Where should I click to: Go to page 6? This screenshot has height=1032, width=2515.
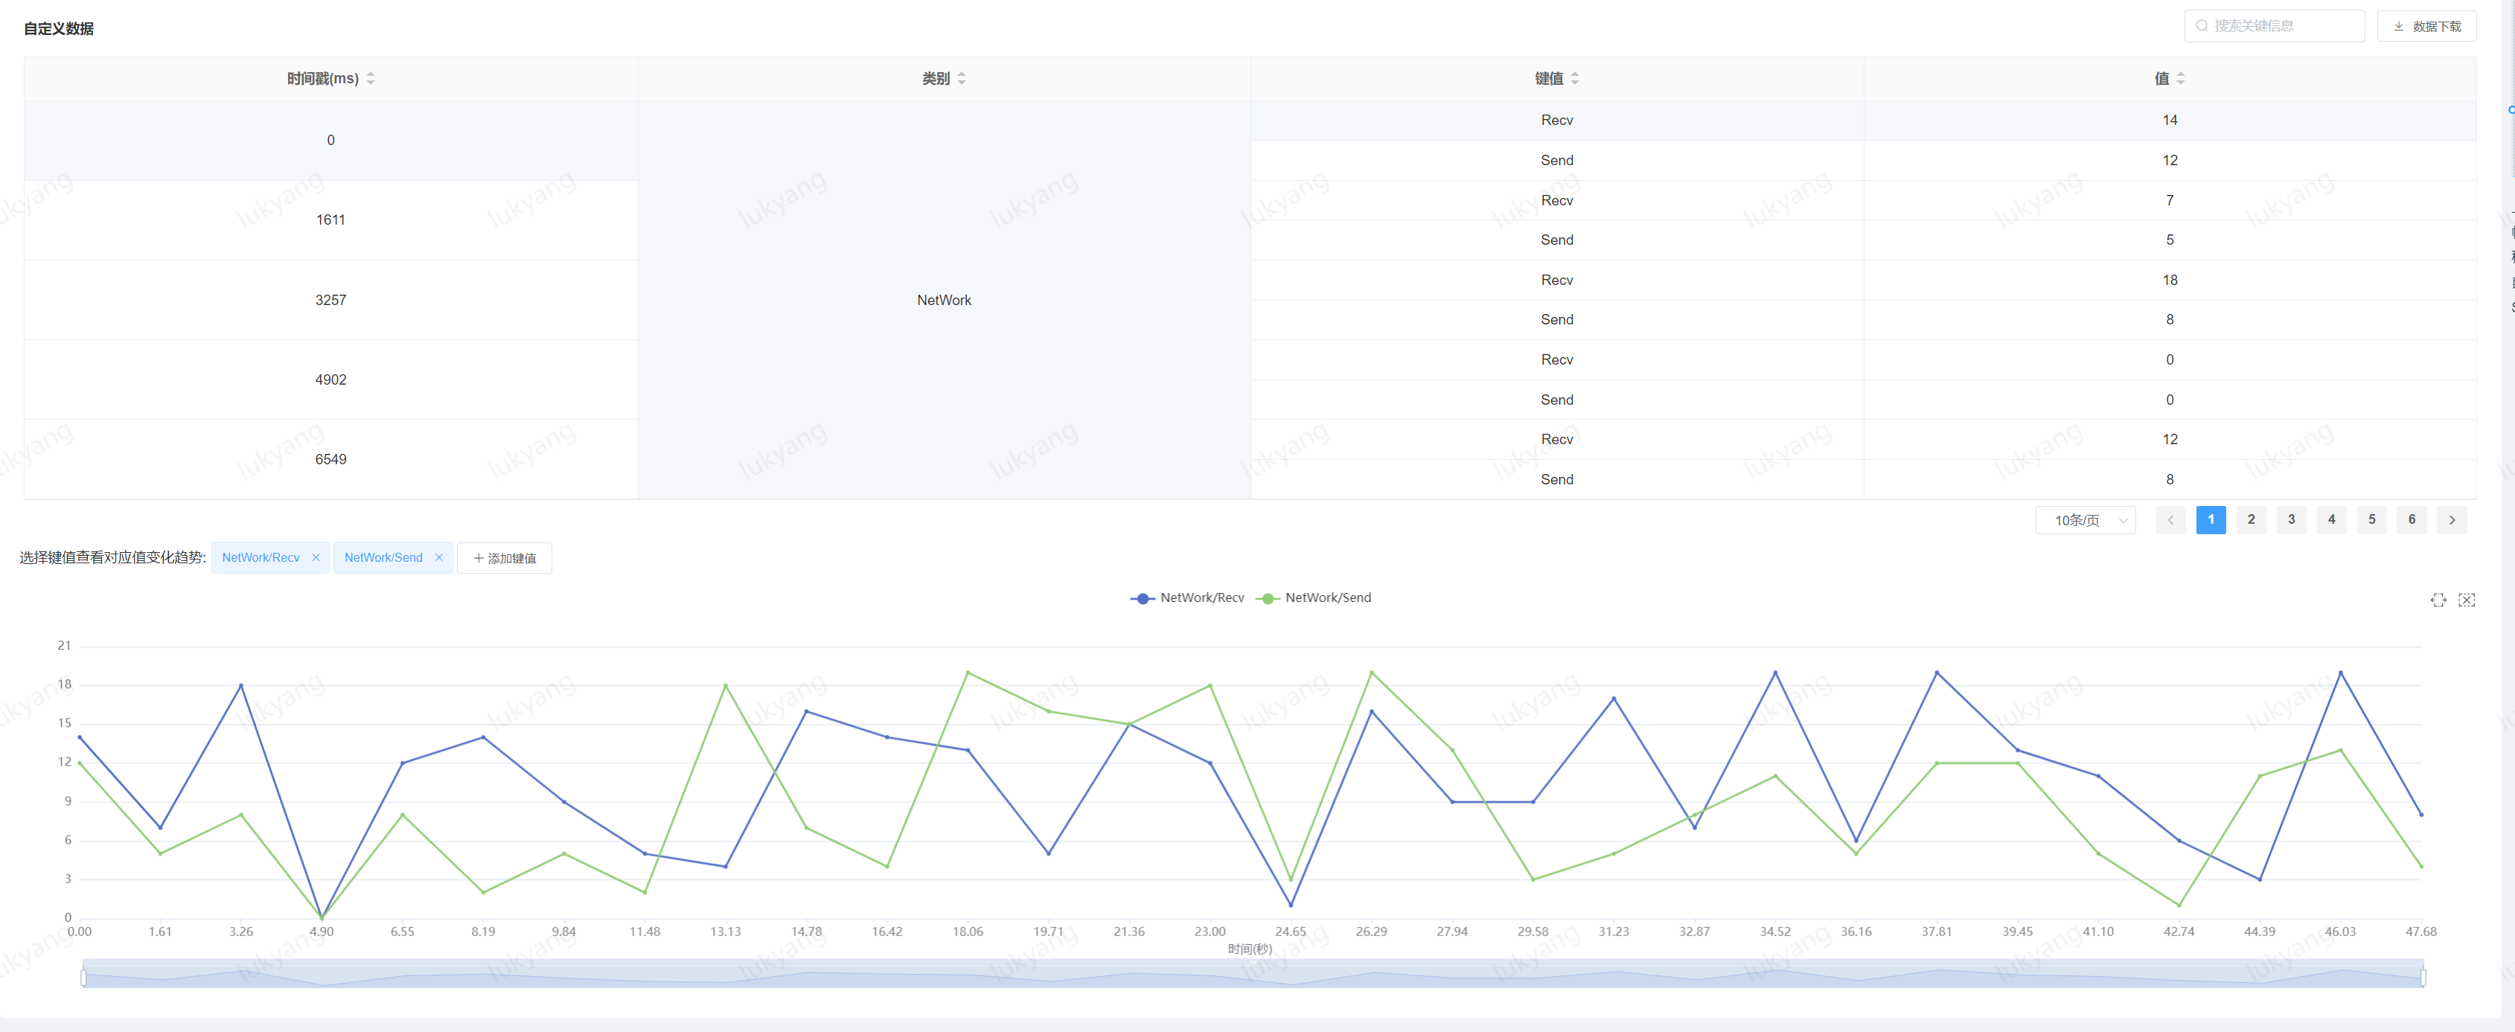[2412, 519]
